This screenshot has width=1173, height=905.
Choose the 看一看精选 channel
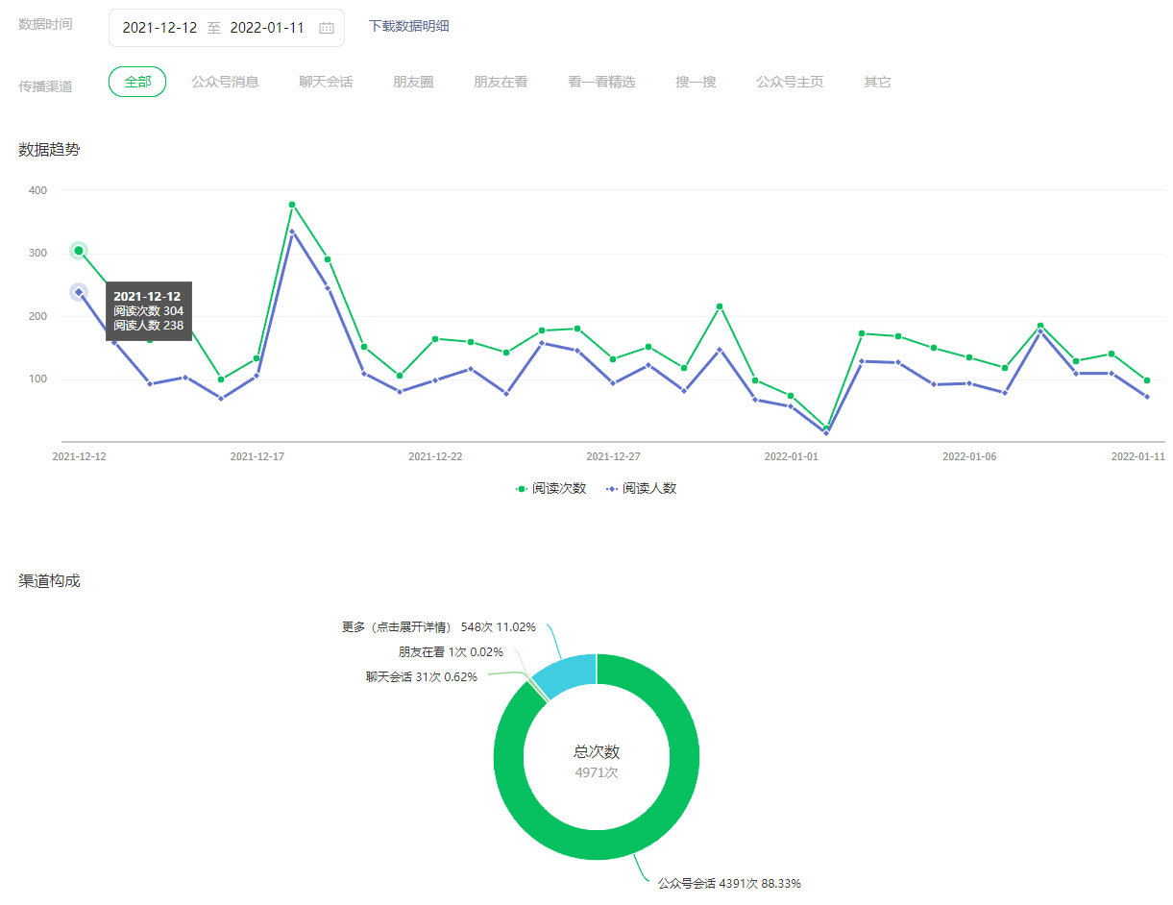[x=601, y=82]
